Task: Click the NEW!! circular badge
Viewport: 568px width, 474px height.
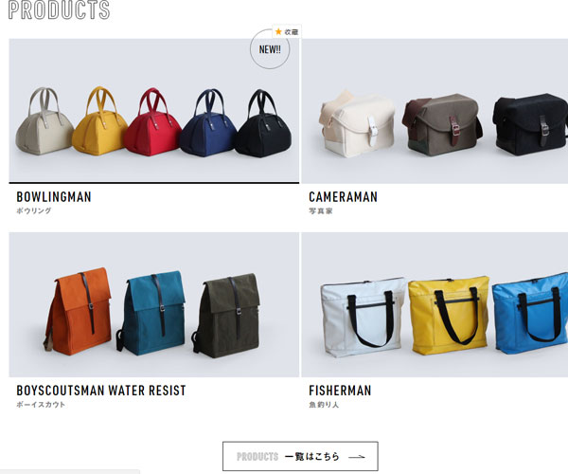Action: pos(270,49)
